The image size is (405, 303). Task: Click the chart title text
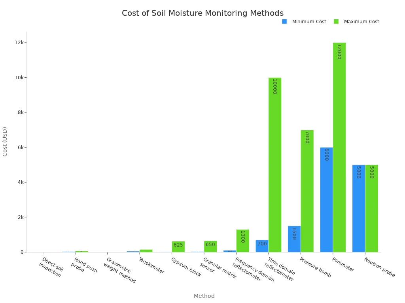coord(202,13)
